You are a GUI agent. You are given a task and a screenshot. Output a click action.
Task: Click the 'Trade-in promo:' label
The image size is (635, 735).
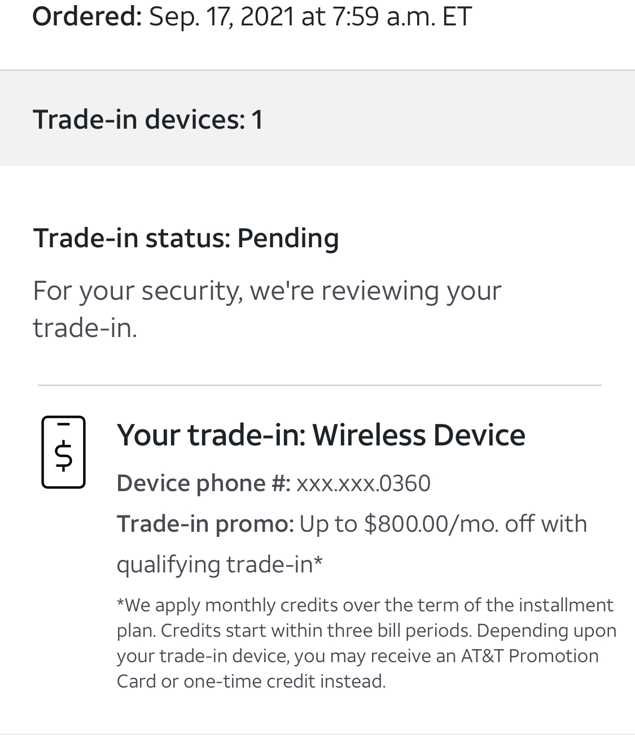point(205,524)
